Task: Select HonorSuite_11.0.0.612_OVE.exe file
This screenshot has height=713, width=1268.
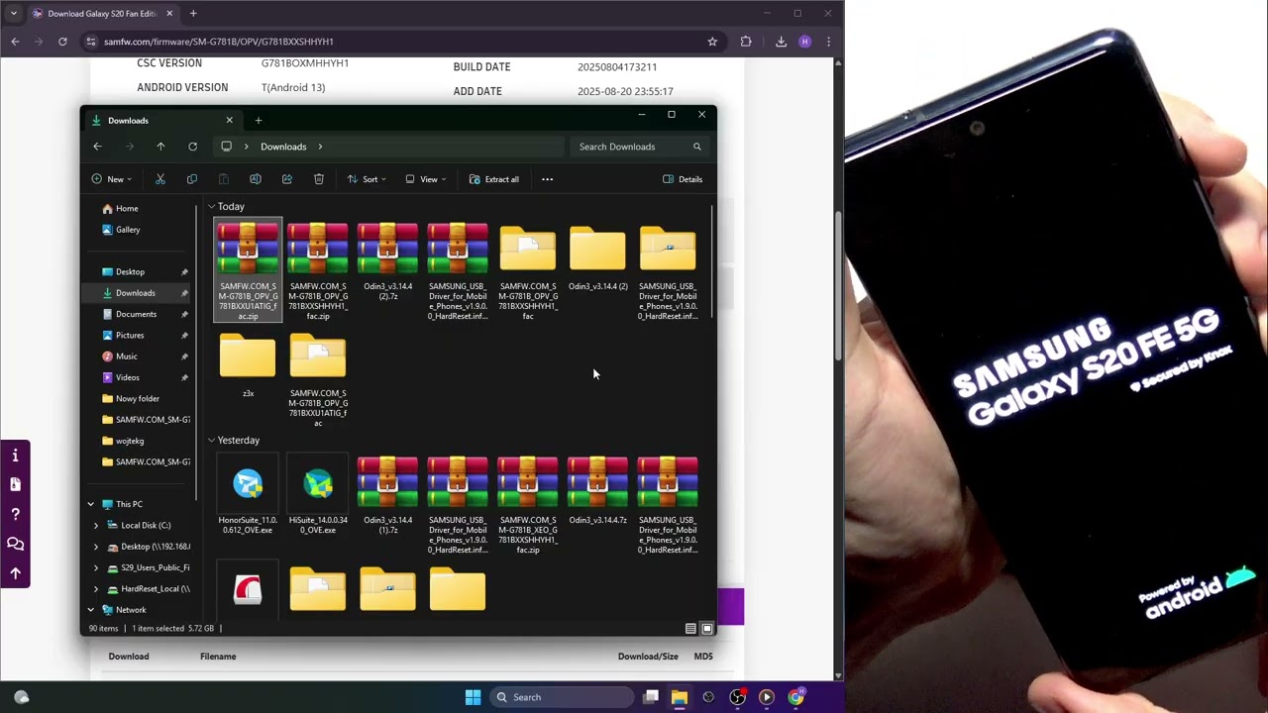Action: pyautogui.click(x=248, y=495)
